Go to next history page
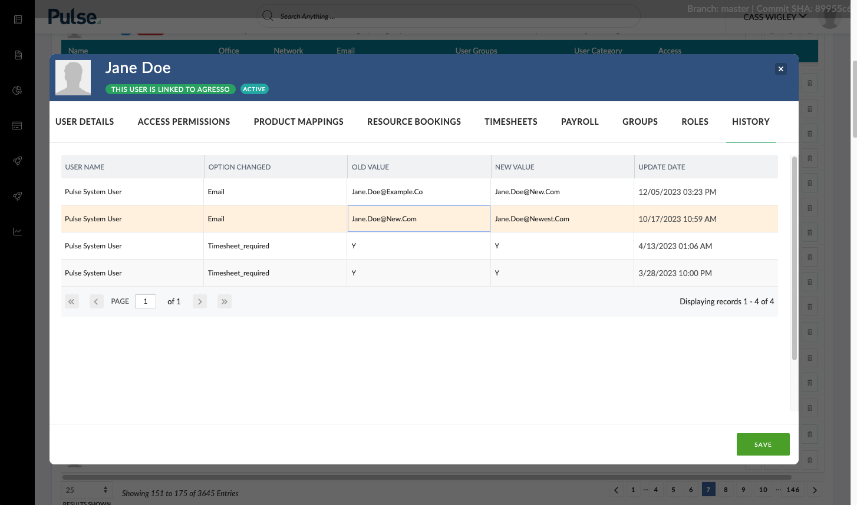Viewport: 857px width, 505px height. click(x=200, y=301)
